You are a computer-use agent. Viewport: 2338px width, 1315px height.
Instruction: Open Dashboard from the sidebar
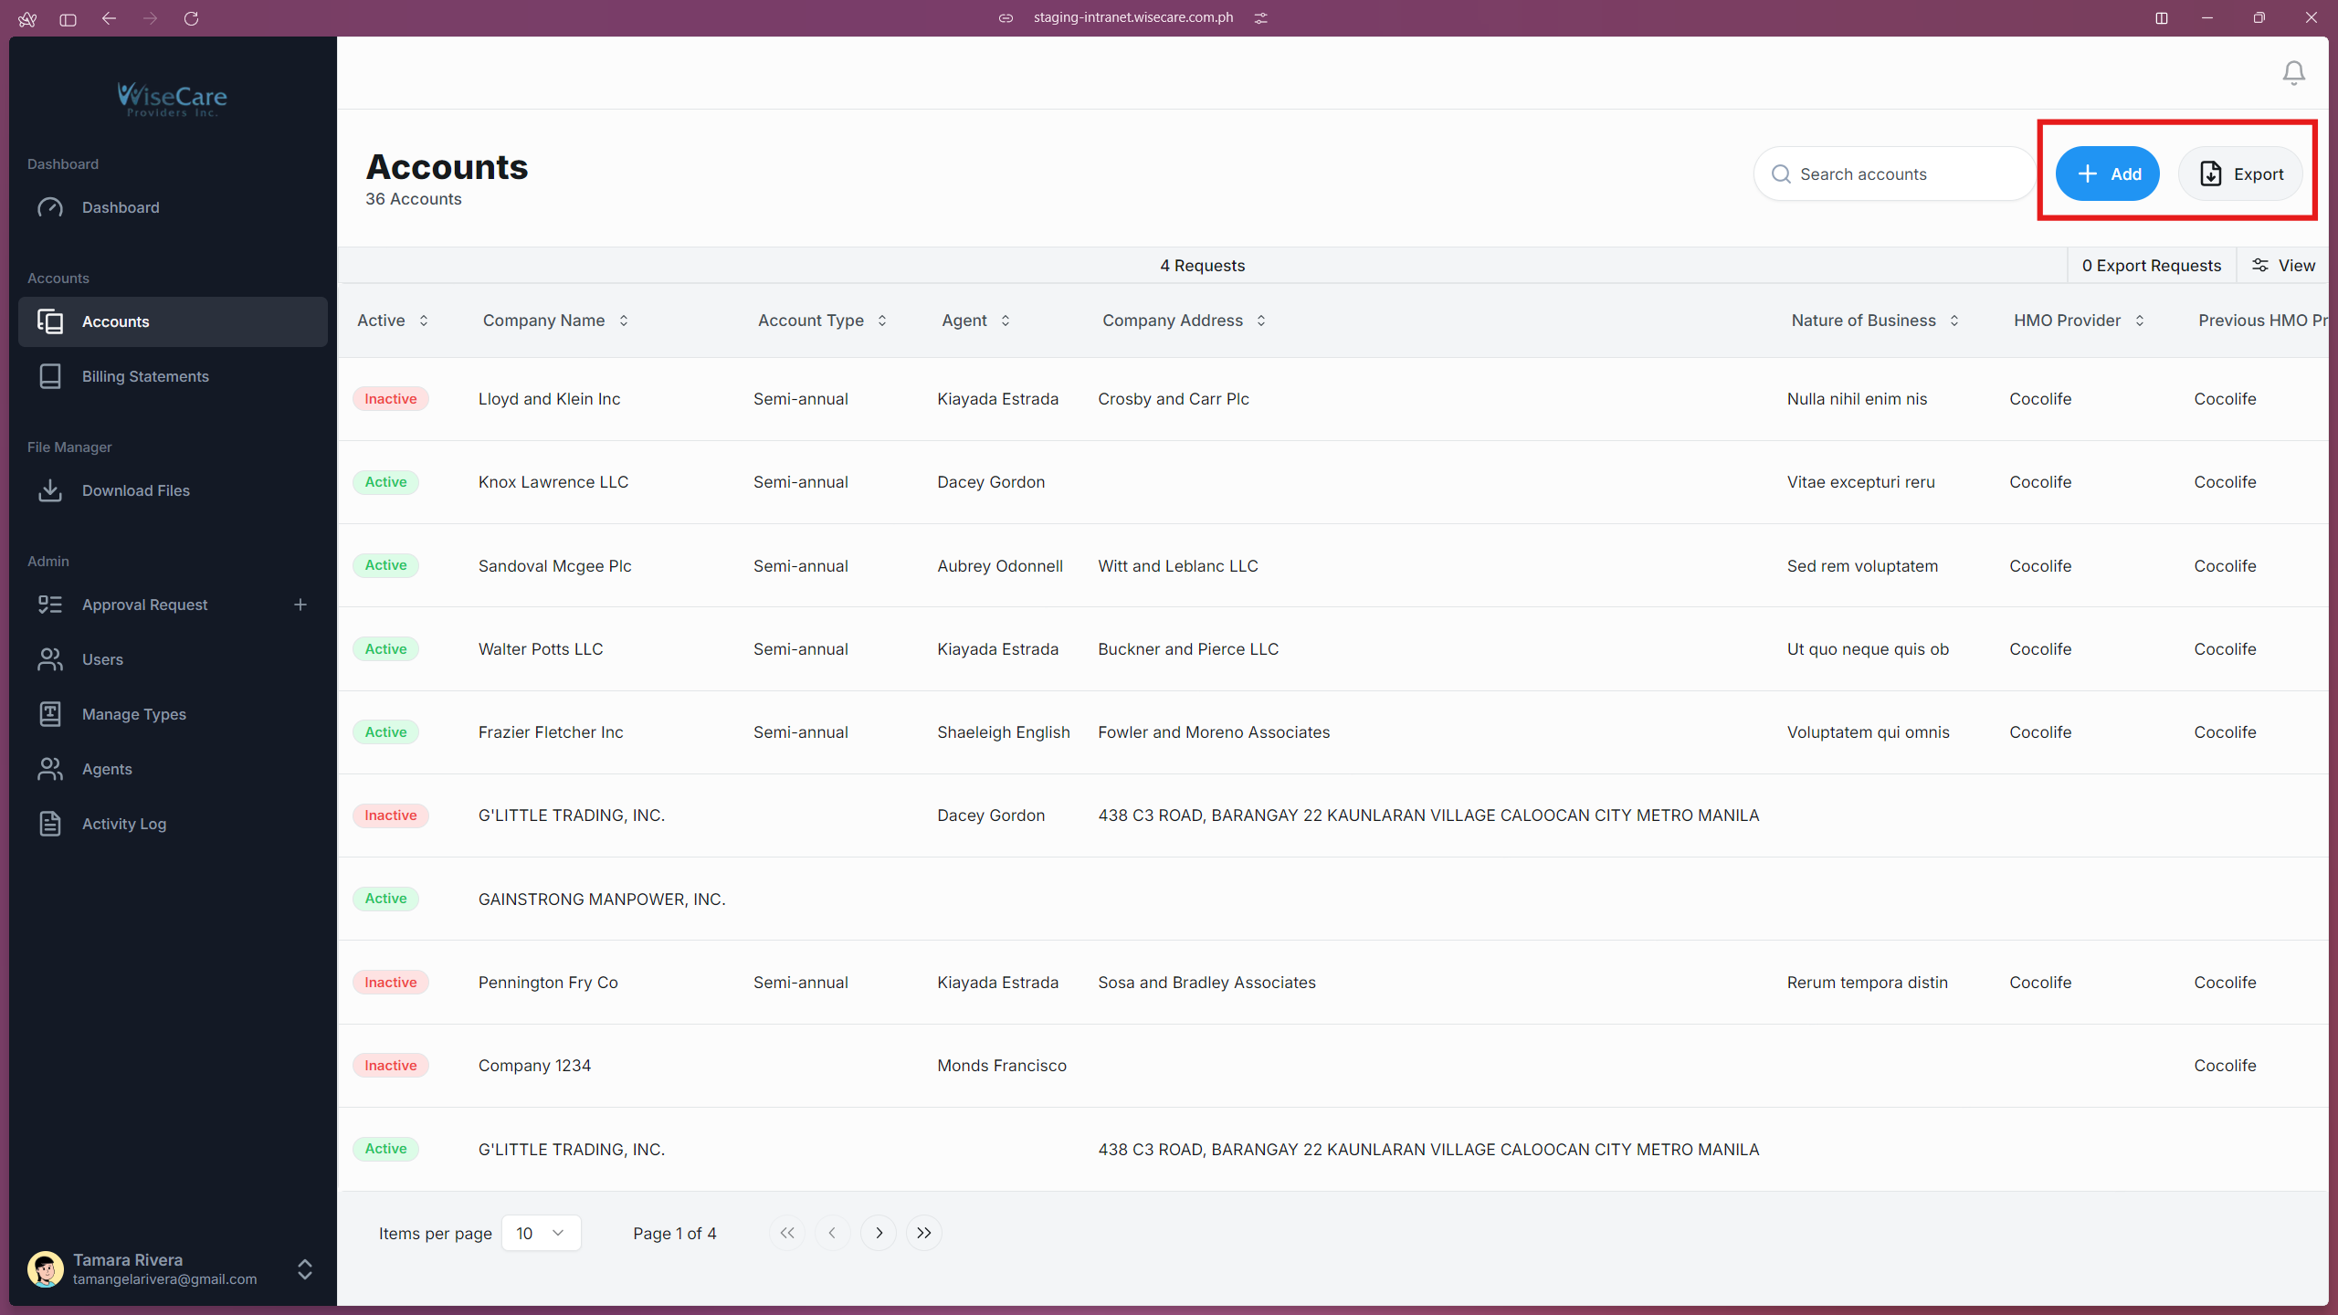tap(120, 207)
